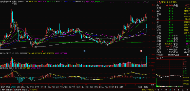
Task: Switch to the 资金流向 tab
Action: coord(25,90)
